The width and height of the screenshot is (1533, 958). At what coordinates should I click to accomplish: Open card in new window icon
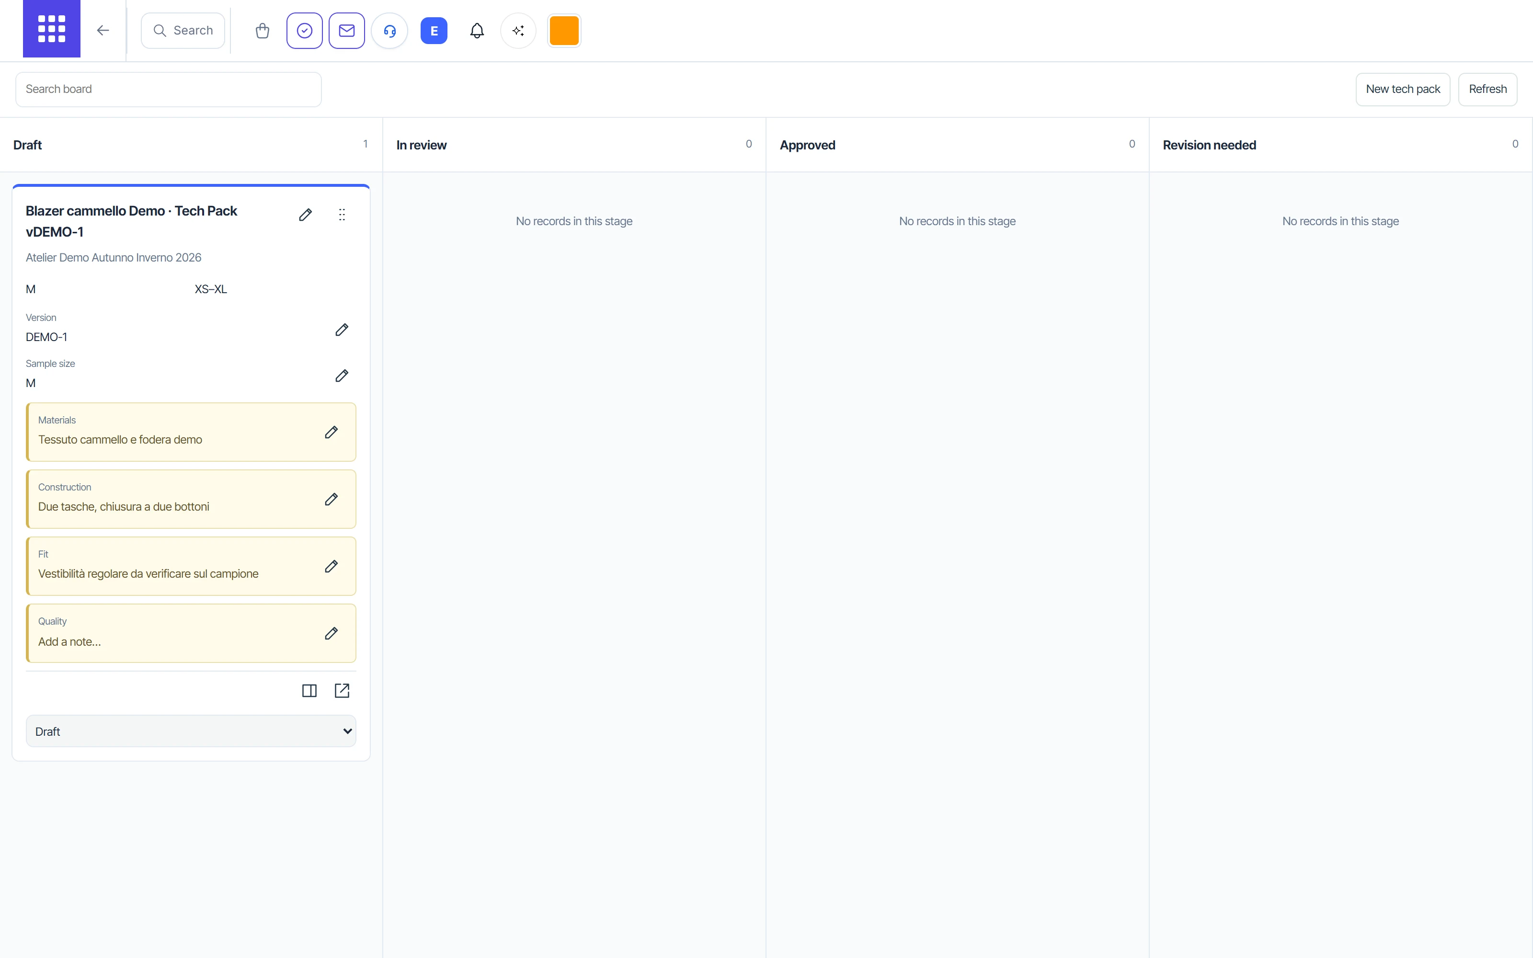[342, 691]
